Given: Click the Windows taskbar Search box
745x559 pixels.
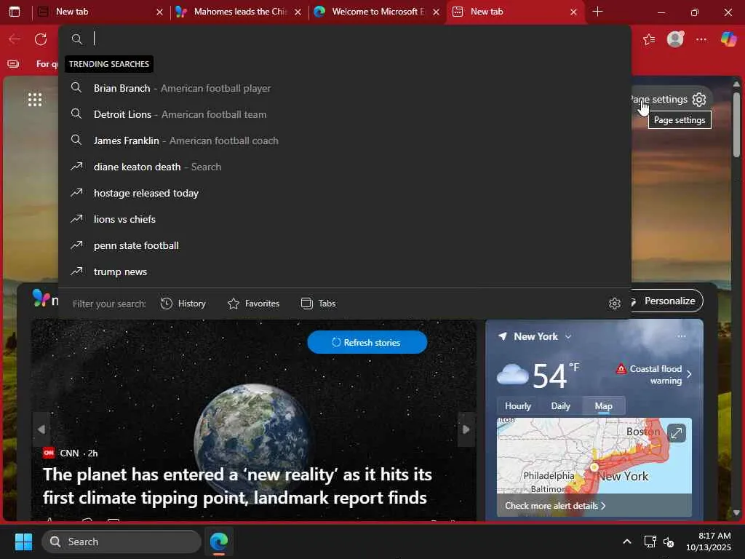Looking at the screenshot, I should (x=121, y=542).
